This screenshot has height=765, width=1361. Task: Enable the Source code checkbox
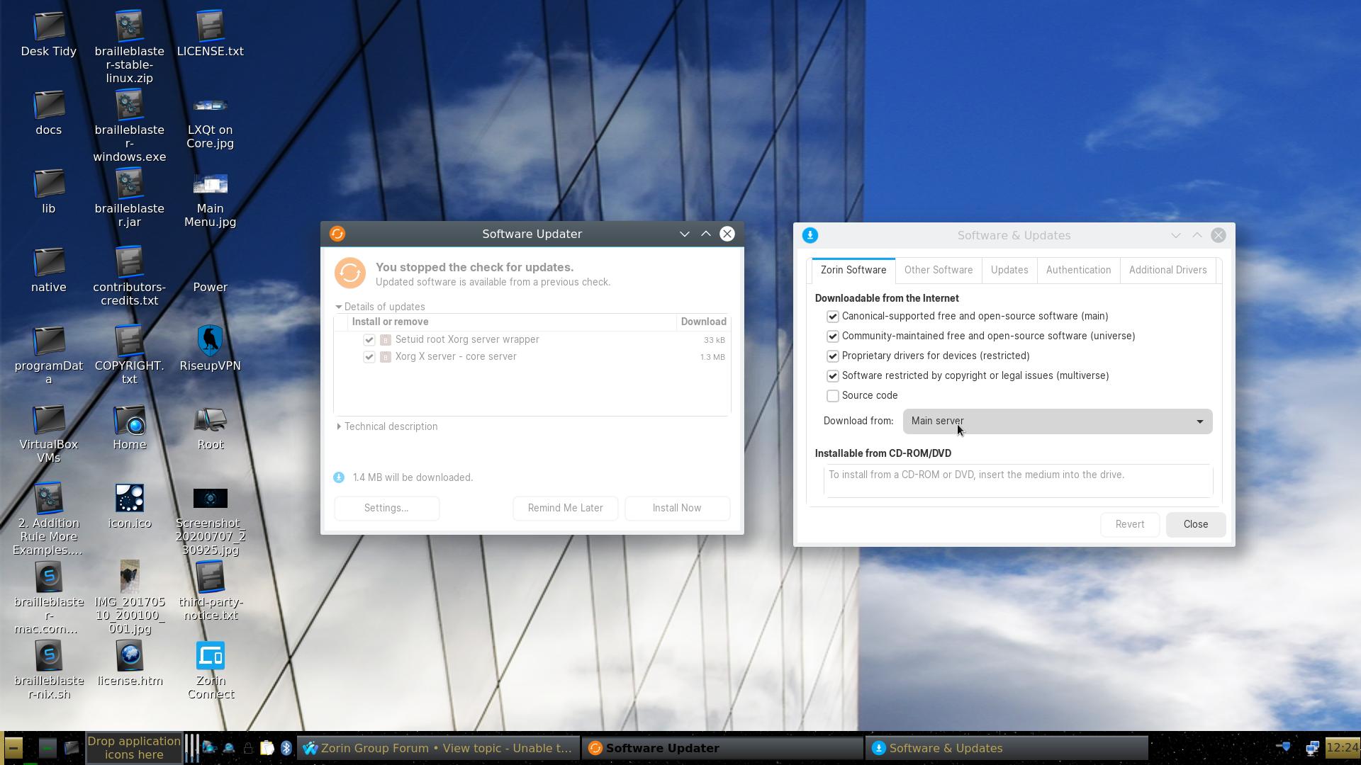[x=833, y=396]
